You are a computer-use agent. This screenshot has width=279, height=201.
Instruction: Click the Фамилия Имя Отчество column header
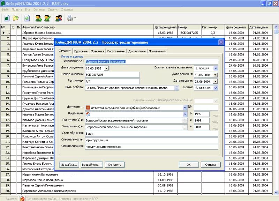pos(88,27)
